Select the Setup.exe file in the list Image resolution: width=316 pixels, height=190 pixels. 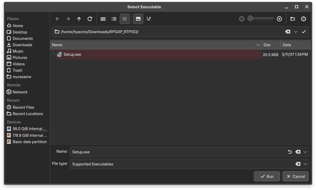(72, 55)
